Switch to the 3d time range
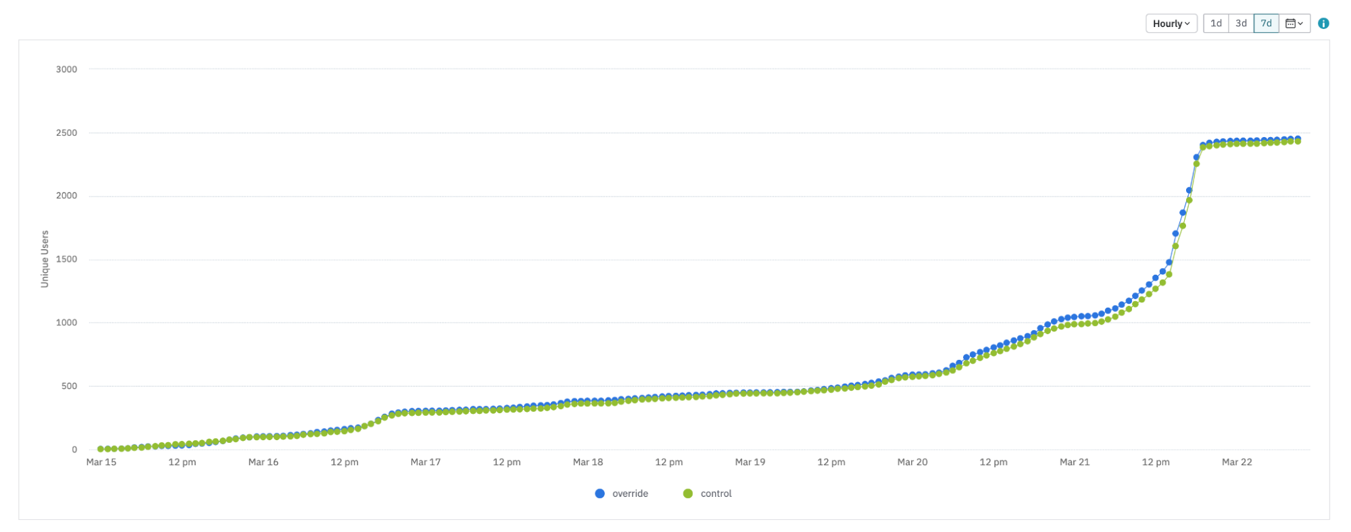Image resolution: width=1351 pixels, height=532 pixels. tap(1241, 24)
